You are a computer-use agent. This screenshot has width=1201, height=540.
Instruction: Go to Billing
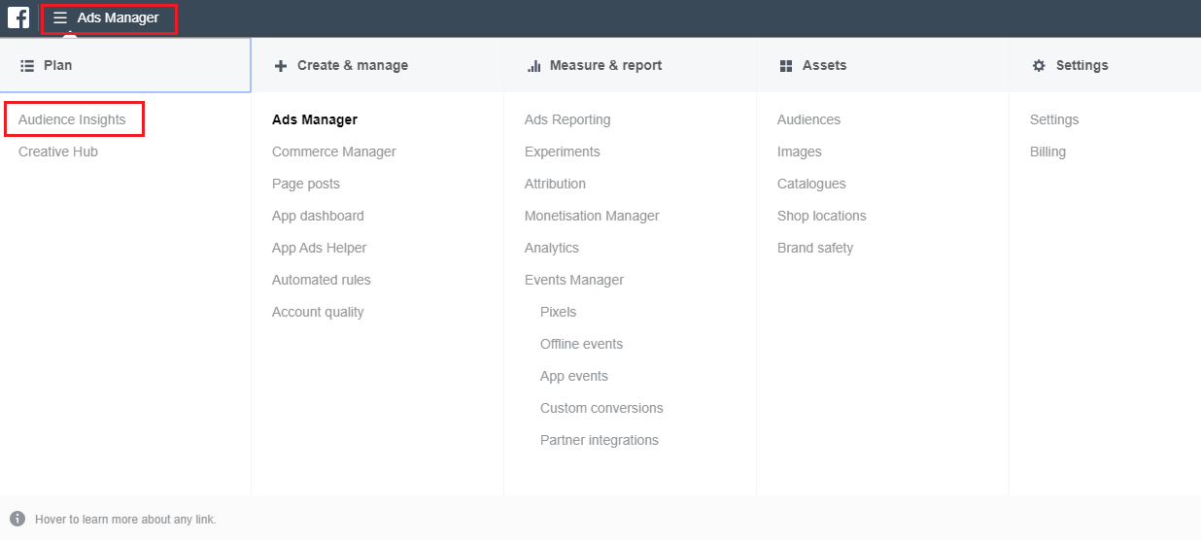coord(1047,152)
